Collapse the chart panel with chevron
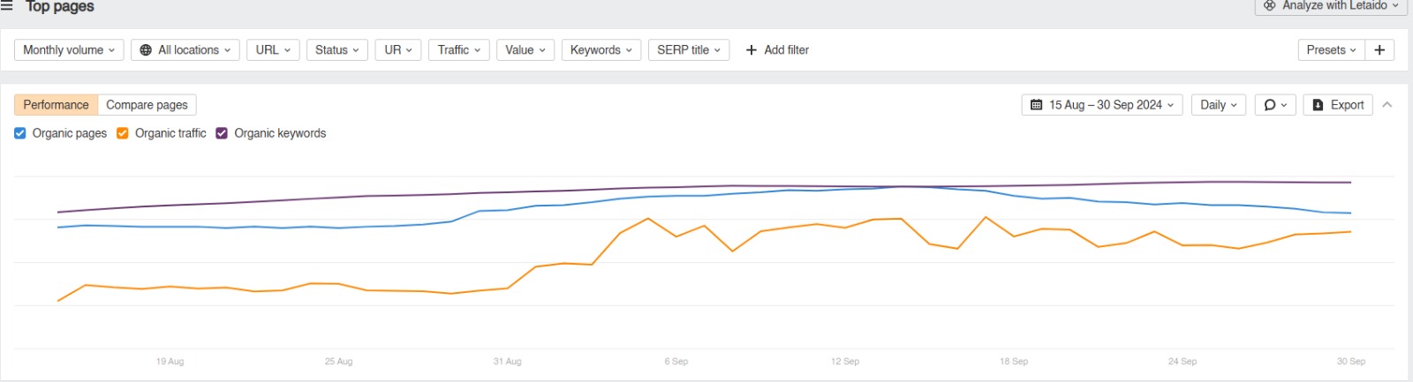This screenshot has height=382, width=1413. click(x=1387, y=105)
